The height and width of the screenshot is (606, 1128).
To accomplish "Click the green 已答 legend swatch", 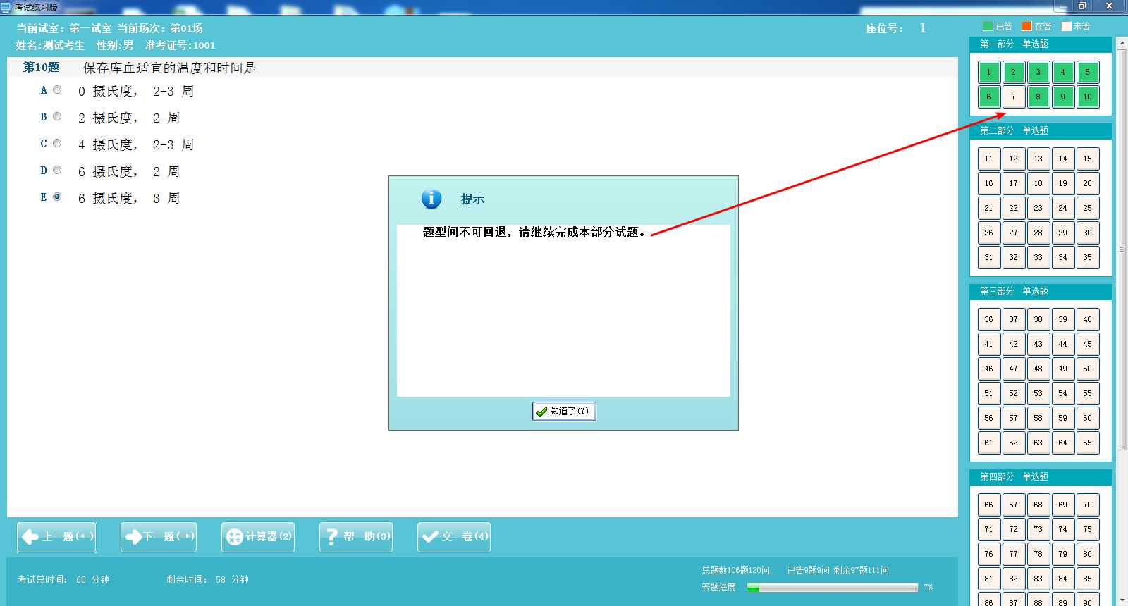I will [x=988, y=26].
